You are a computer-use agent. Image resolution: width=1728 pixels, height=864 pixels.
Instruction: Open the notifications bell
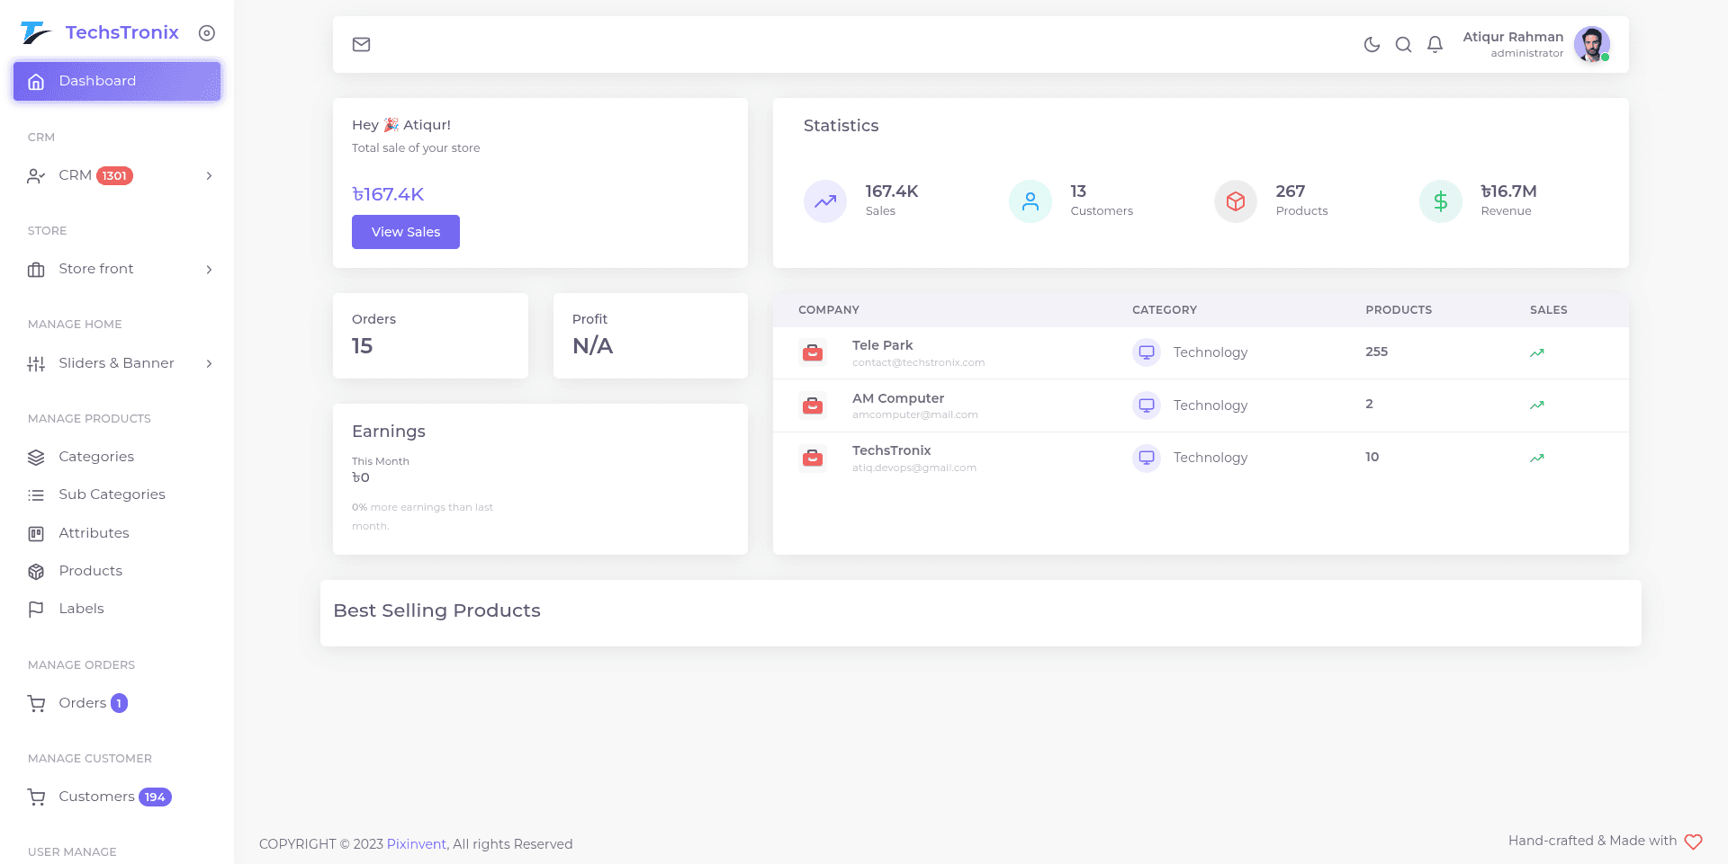tap(1435, 44)
